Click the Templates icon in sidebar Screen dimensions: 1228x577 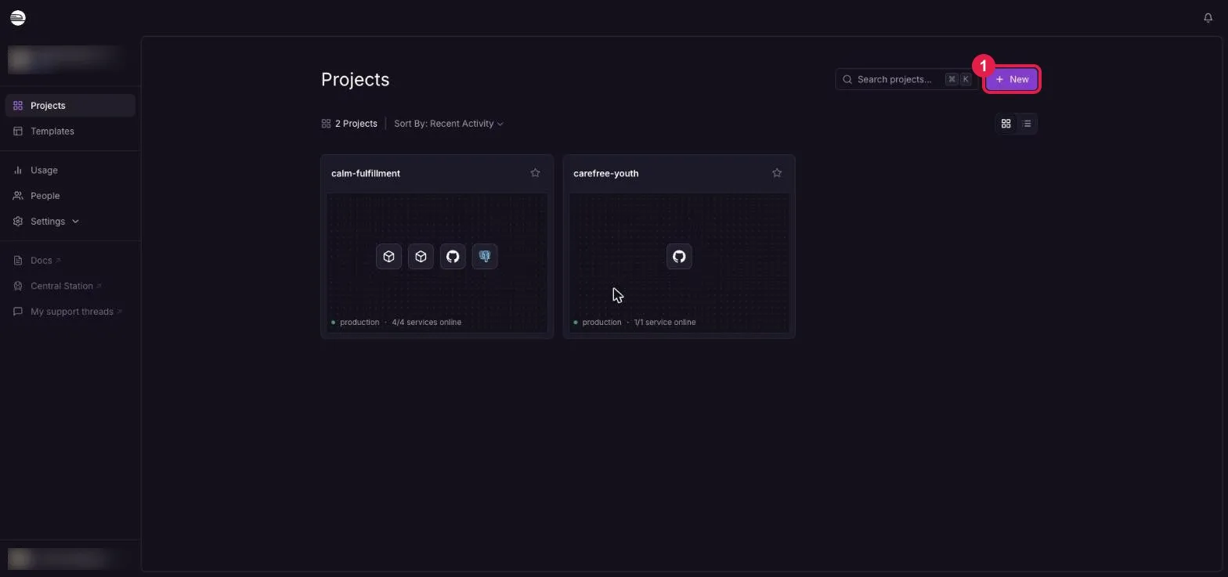18,132
